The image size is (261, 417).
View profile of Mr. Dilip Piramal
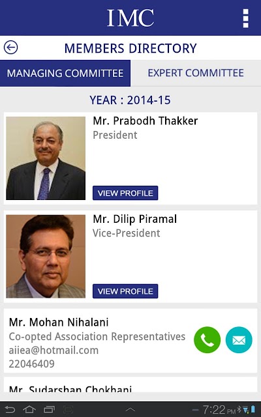125,291
